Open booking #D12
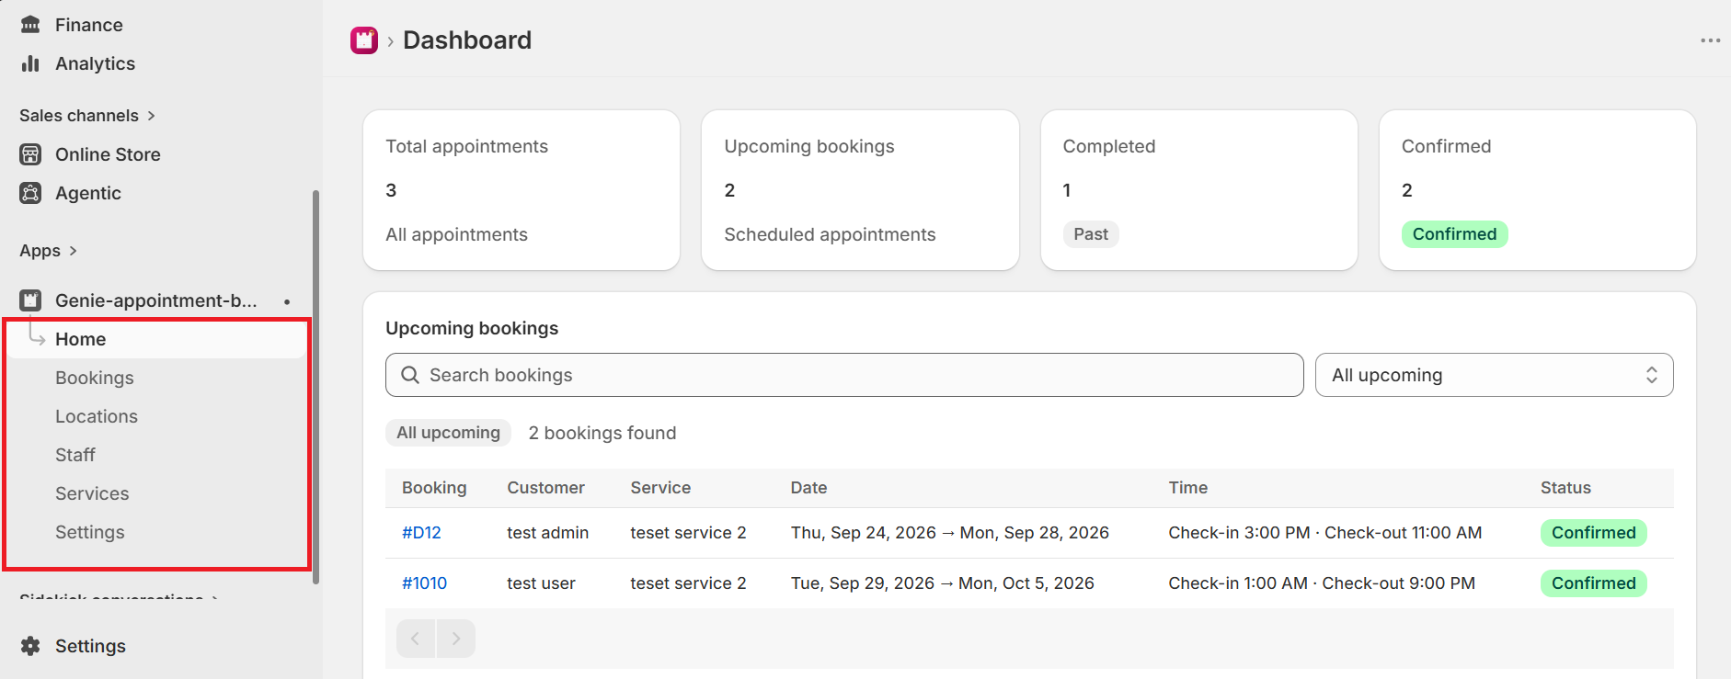The image size is (1731, 679). [x=421, y=533]
